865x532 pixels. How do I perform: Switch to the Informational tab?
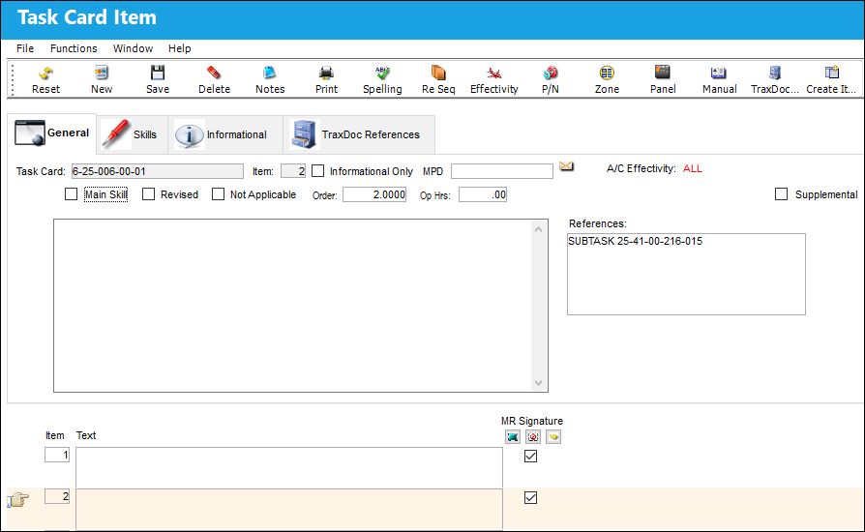(x=225, y=134)
